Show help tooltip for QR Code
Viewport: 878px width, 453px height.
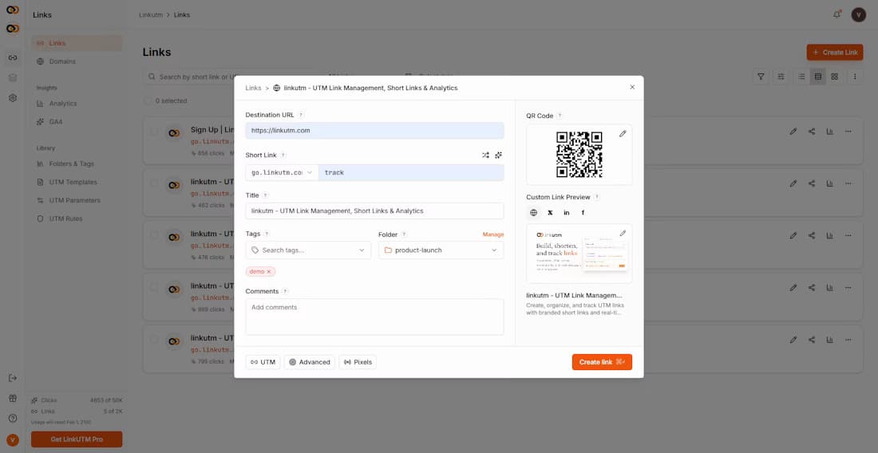(560, 116)
